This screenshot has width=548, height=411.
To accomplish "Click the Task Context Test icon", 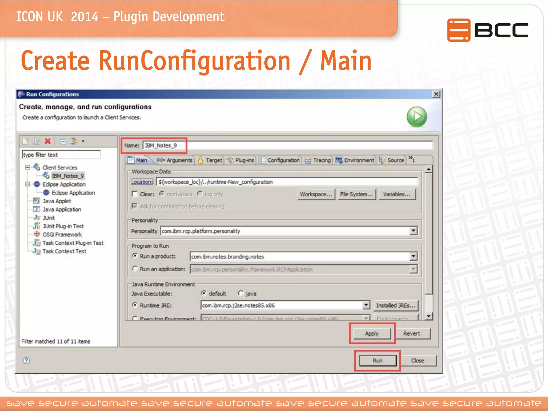I will point(37,251).
